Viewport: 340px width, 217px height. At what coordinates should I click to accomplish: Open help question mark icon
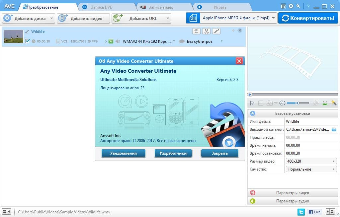[x=308, y=6]
